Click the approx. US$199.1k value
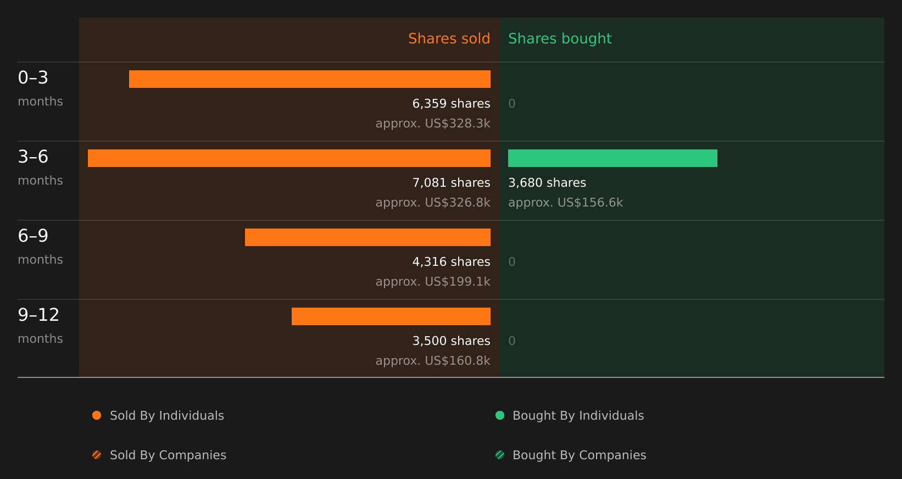Viewport: 902px width, 479px height. 433,282
